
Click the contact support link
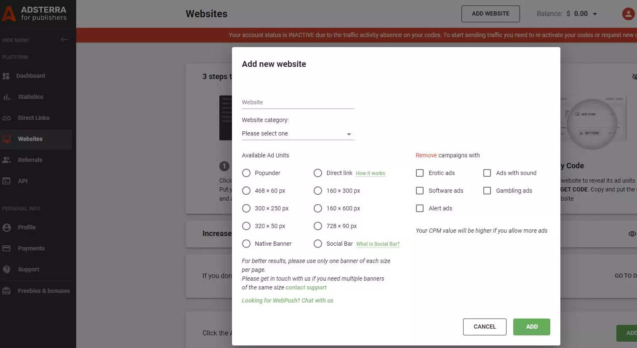(x=306, y=287)
